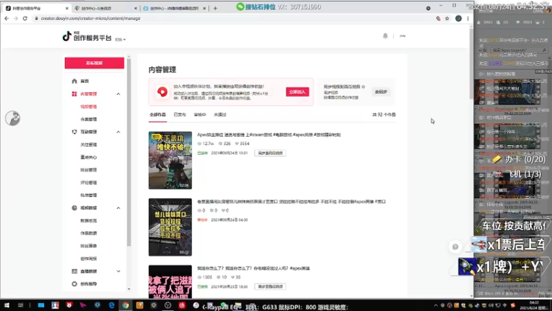The height and width of the screenshot is (311, 552).
Task: Click the info icon beside sync-to-Xigua text
Action: click(x=364, y=87)
